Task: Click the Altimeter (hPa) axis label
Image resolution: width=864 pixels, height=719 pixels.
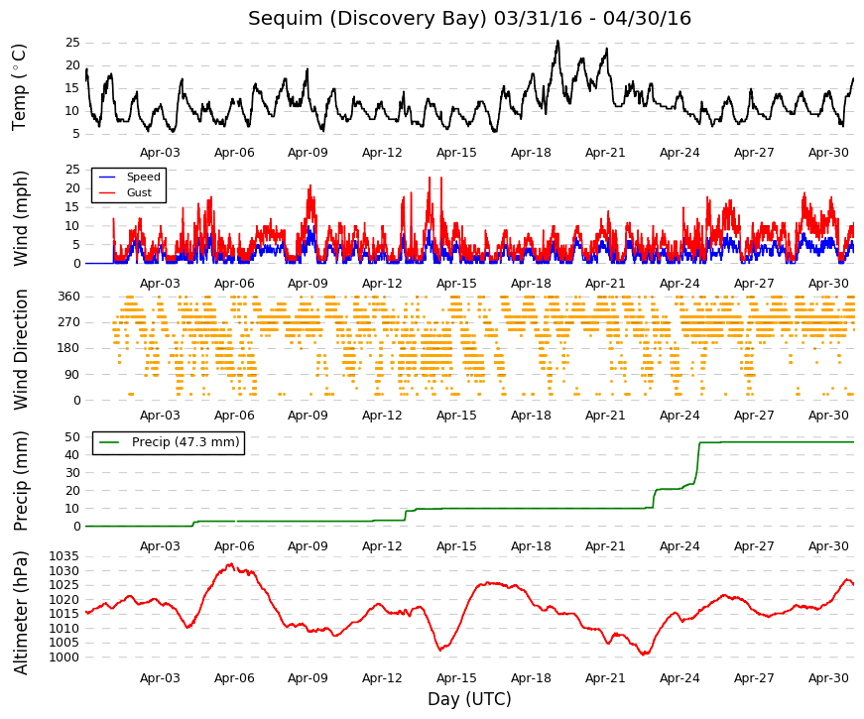Action: (20, 613)
